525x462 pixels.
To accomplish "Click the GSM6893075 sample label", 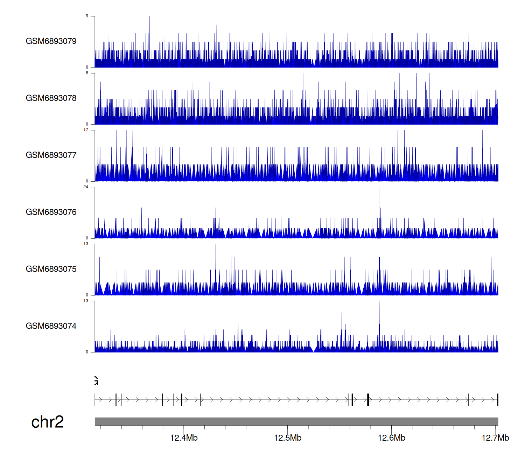I will pos(51,269).
